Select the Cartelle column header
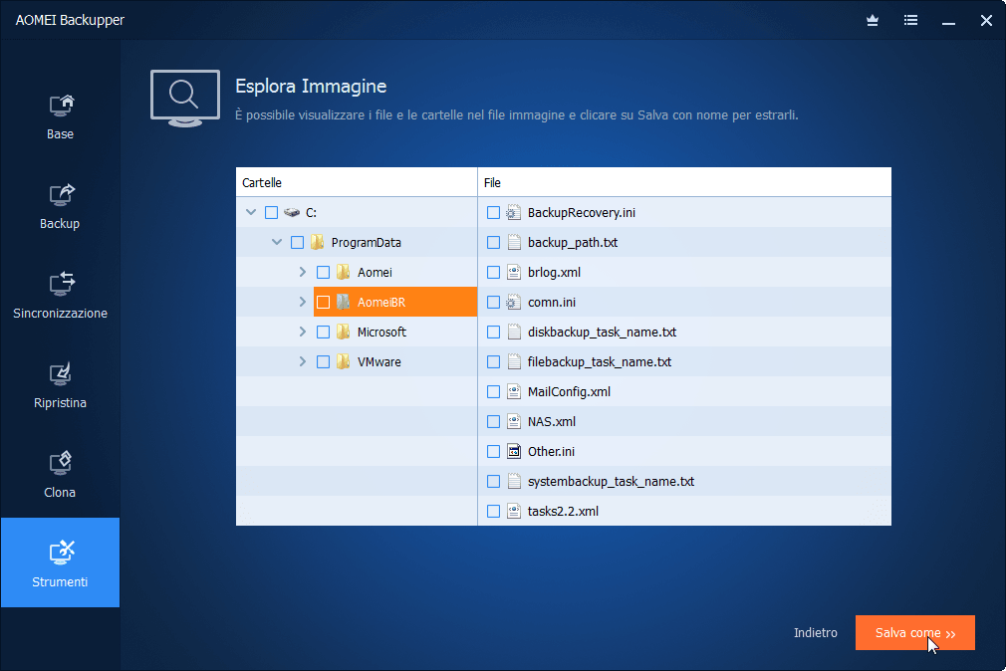Screen dimensions: 1006x671 [357, 183]
